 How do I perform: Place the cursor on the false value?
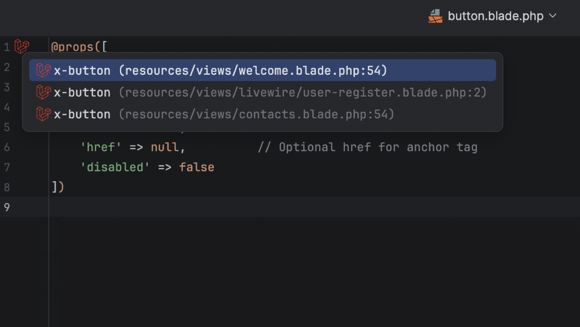pyautogui.click(x=196, y=167)
